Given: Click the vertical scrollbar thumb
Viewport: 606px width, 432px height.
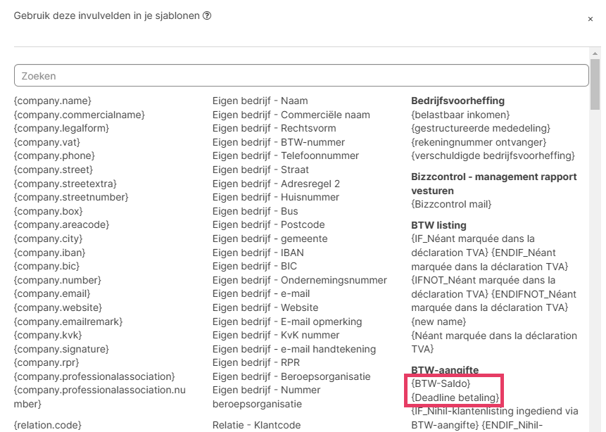Looking at the screenshot, I should point(595,84).
